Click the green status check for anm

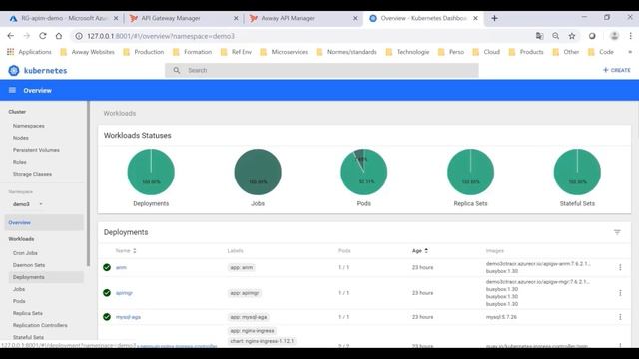[107, 267]
